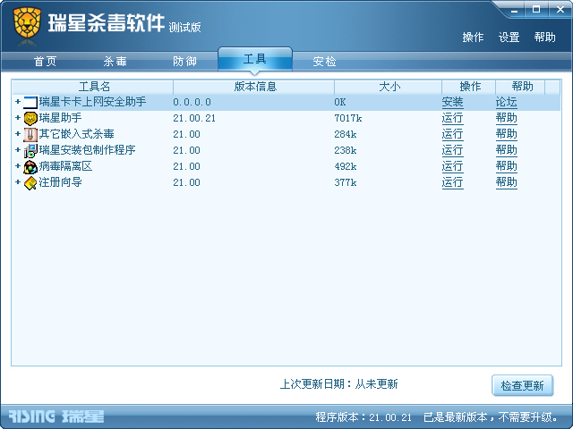Viewport: 573px width, 429px height.
Task: Click the 瑞星卡卡上网安全助手 row icon
Action: 30,103
